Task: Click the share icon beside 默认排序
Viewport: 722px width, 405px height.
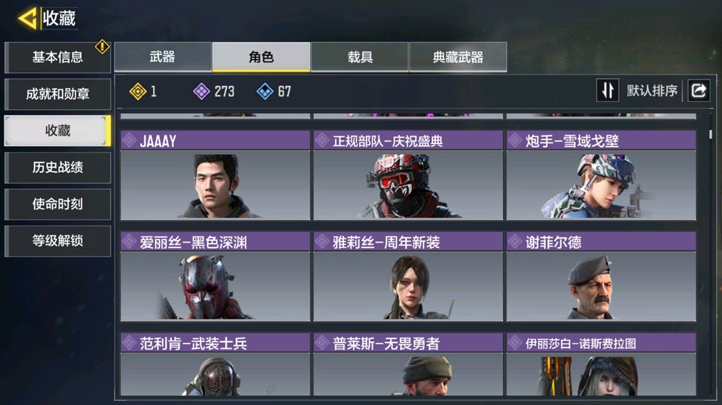Action: pyautogui.click(x=698, y=90)
